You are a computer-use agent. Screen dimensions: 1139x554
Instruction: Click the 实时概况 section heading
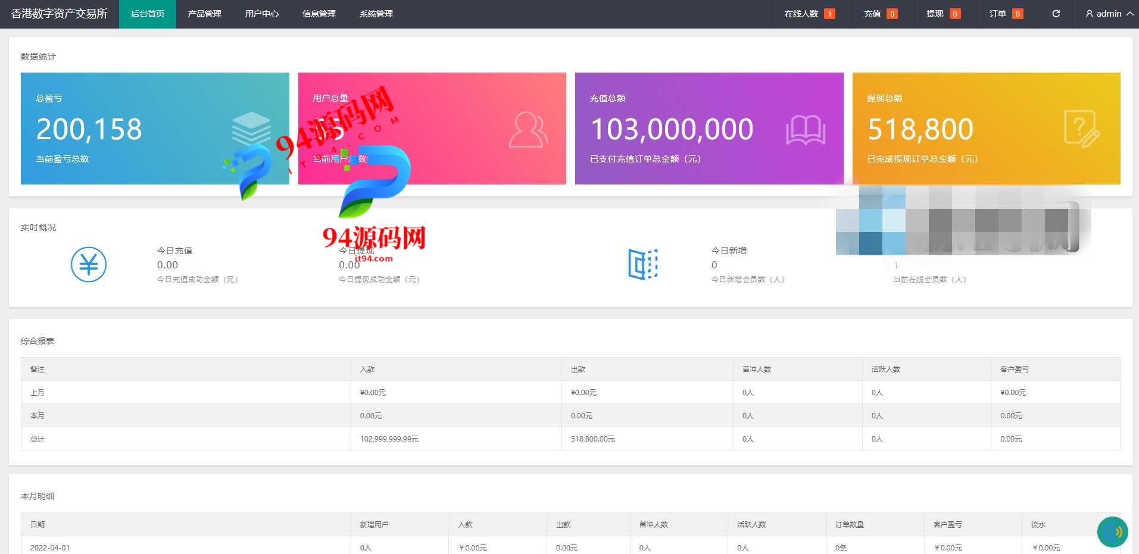coord(38,227)
